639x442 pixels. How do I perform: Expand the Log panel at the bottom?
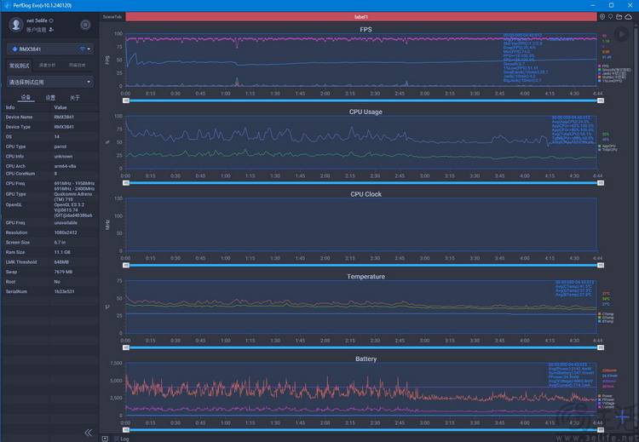click(122, 439)
